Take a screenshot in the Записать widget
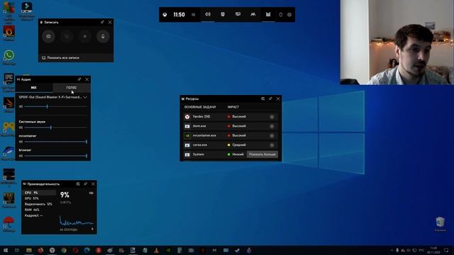Screen dimensions: 454x255 [x=48, y=36]
